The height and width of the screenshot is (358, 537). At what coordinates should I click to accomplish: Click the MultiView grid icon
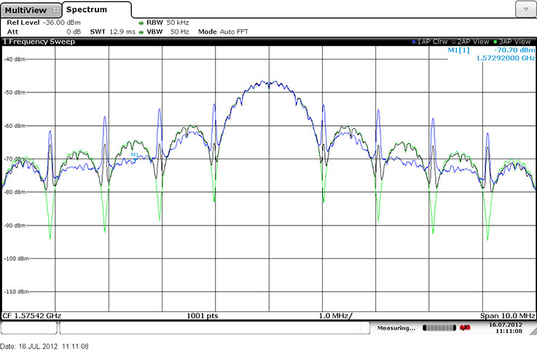(56, 9)
